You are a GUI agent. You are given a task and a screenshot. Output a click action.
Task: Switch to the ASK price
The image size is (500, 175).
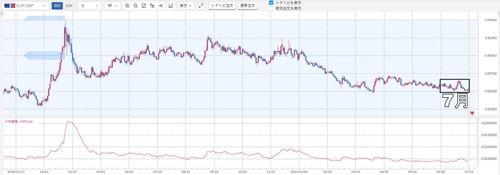click(x=69, y=6)
